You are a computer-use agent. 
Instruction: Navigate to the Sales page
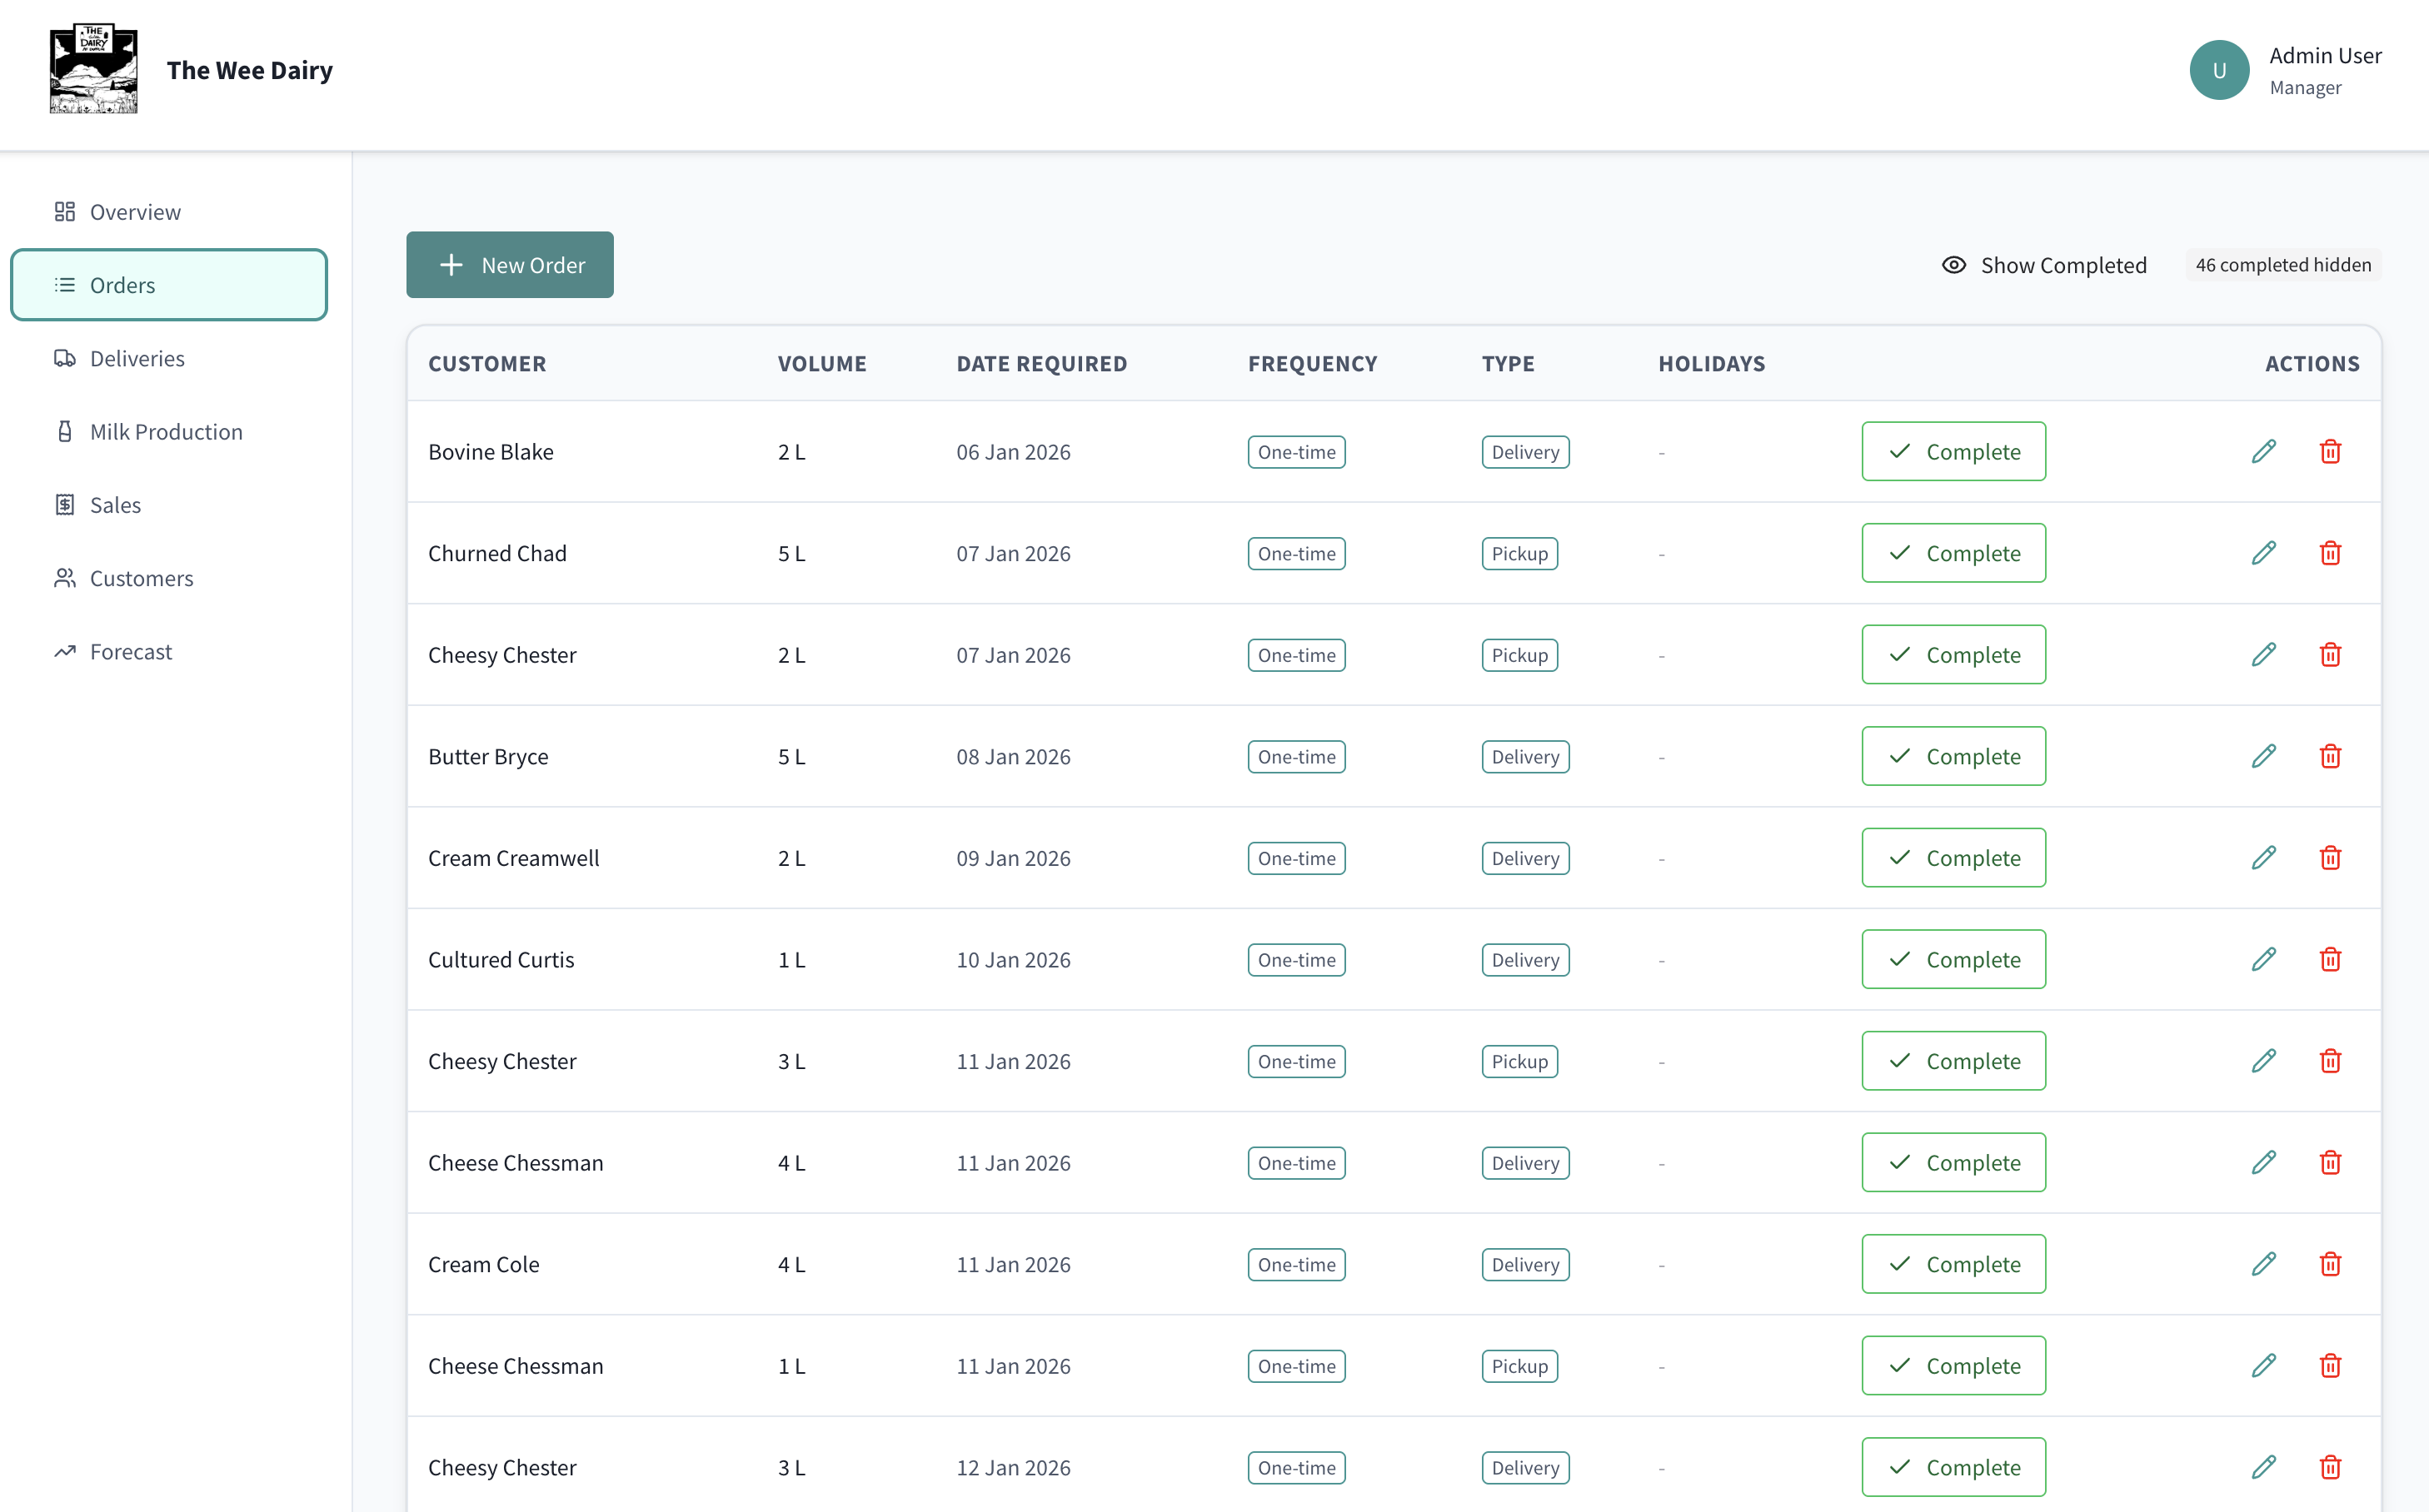[x=115, y=505]
